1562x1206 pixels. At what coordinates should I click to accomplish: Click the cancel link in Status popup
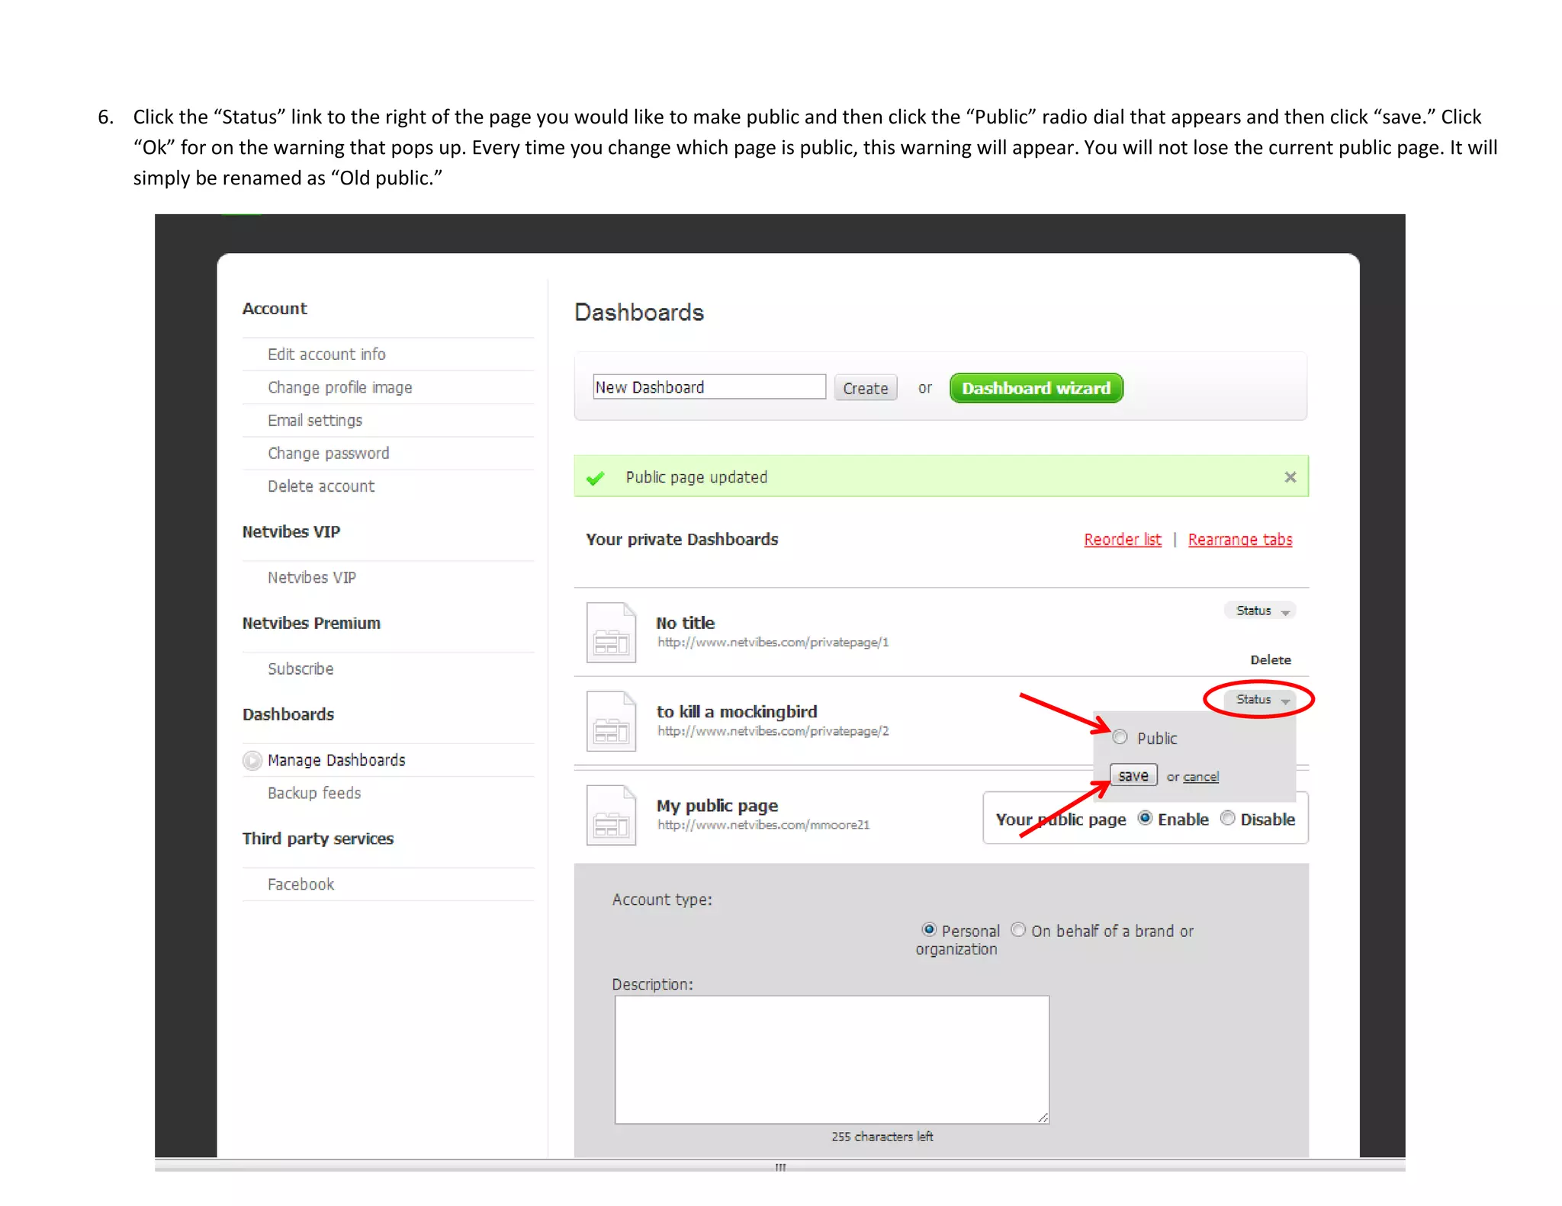tap(1200, 777)
